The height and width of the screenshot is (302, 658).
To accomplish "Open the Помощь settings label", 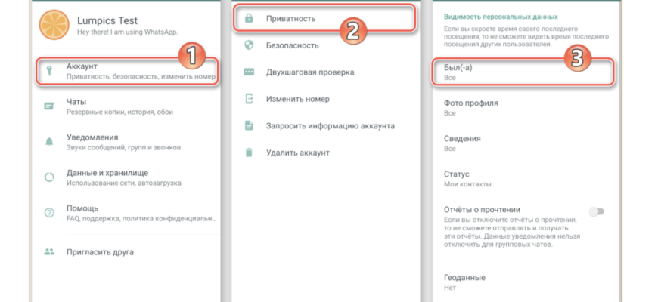I will click(x=82, y=208).
